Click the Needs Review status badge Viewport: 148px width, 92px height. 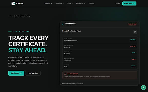point(132,24)
